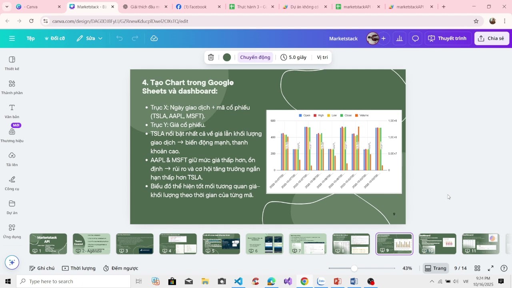Open the browser tab search dropdown
Viewport: 512px width, 288px height.
[x=7, y=7]
